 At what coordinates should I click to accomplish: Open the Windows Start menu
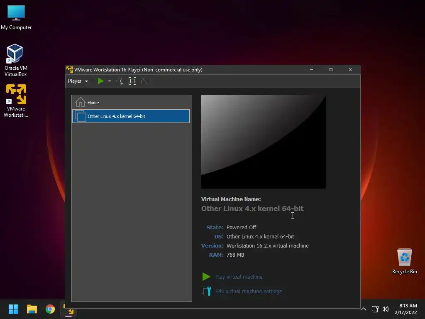click(x=13, y=309)
